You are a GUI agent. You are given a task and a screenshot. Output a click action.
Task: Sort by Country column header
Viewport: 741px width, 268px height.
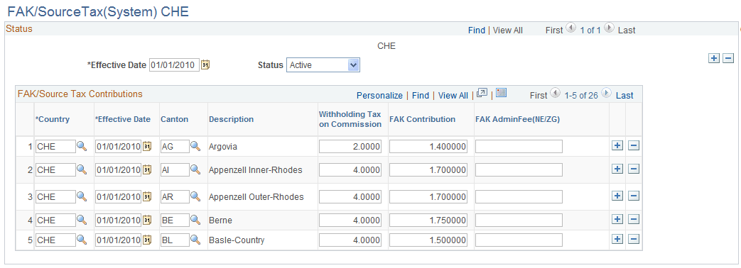pos(53,119)
